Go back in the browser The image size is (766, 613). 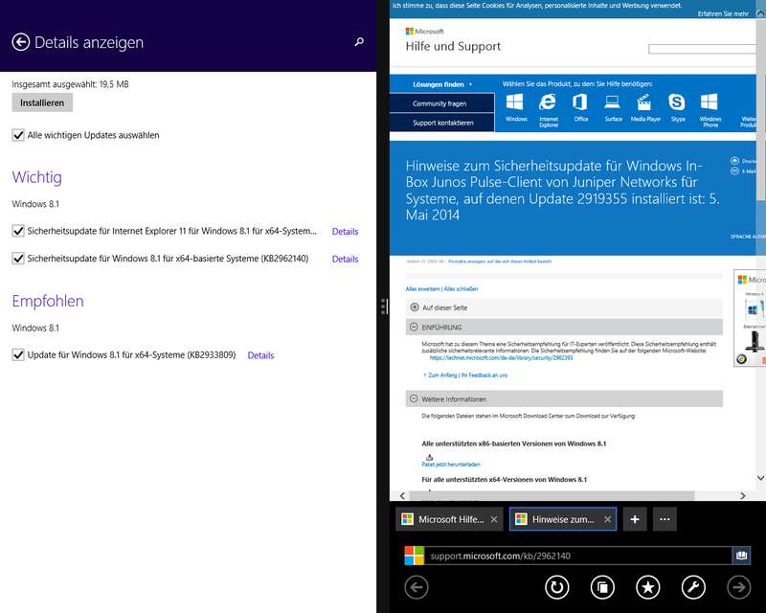(417, 587)
